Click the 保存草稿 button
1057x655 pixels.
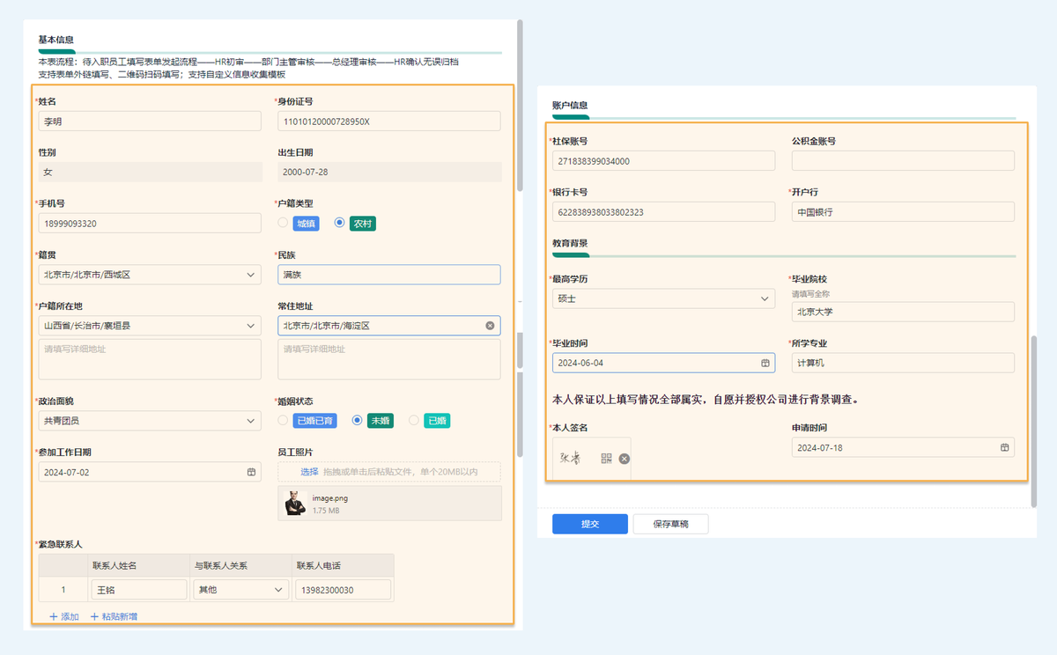[x=670, y=524]
